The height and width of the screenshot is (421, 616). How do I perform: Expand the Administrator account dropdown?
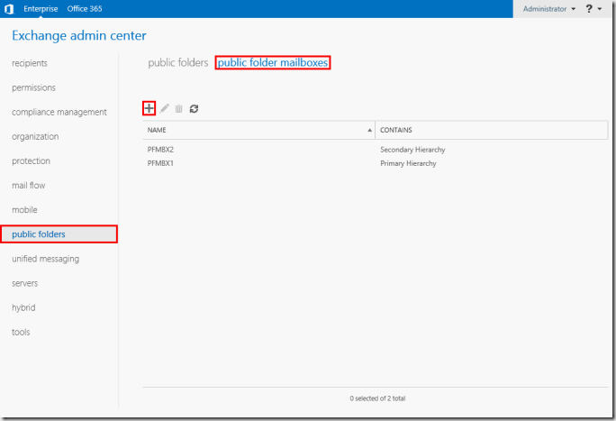coord(549,8)
